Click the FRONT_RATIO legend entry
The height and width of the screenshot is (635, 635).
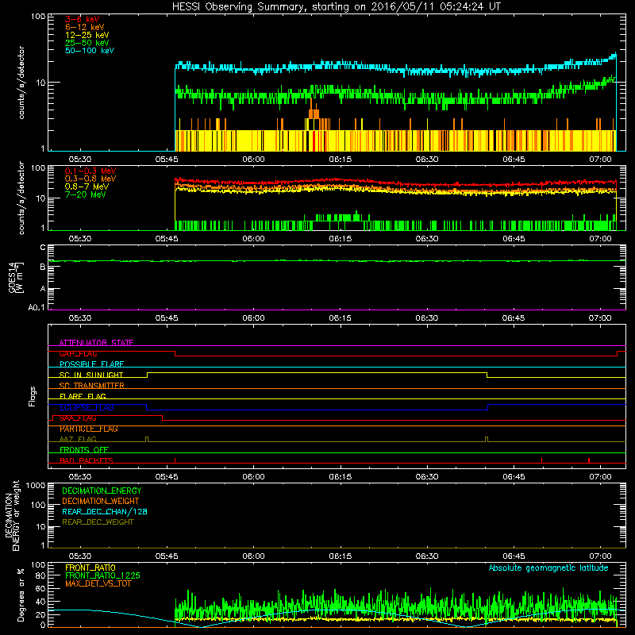pyautogui.click(x=90, y=568)
